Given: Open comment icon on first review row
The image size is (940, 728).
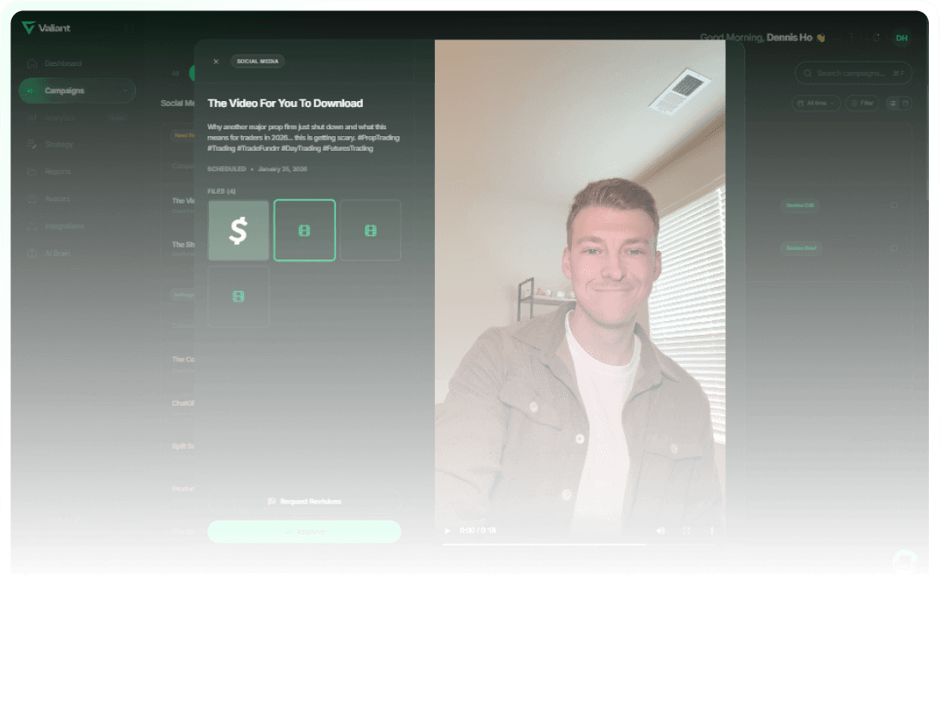Looking at the screenshot, I should 894,205.
